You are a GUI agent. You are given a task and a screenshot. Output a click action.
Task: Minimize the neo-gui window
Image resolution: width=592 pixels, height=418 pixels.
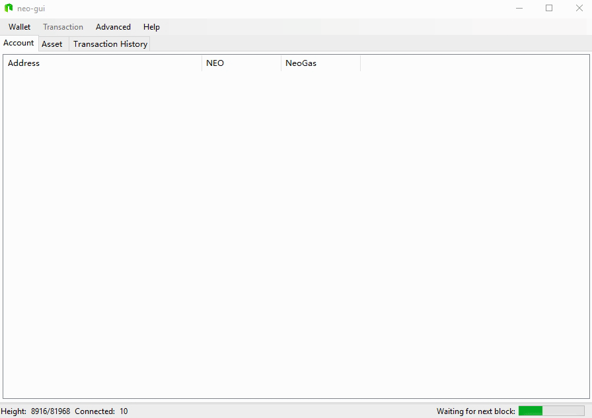(x=519, y=9)
